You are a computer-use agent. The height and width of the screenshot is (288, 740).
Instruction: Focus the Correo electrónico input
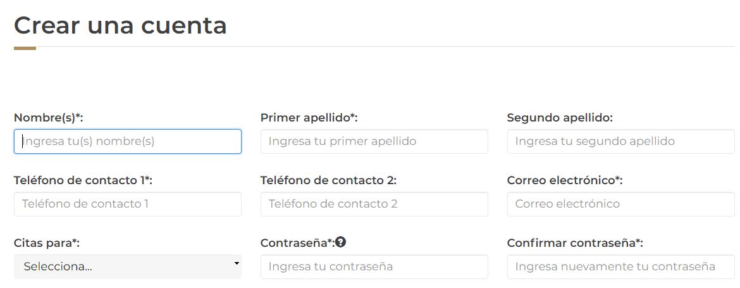pos(620,204)
